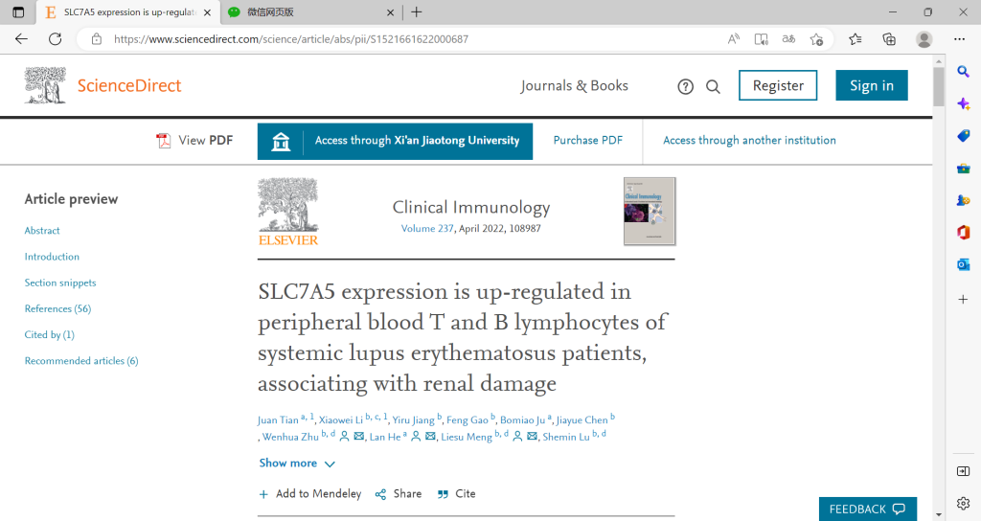The height and width of the screenshot is (521, 981).
Task: Open the Outlook icon in the Edge sidebar
Action: (x=963, y=264)
